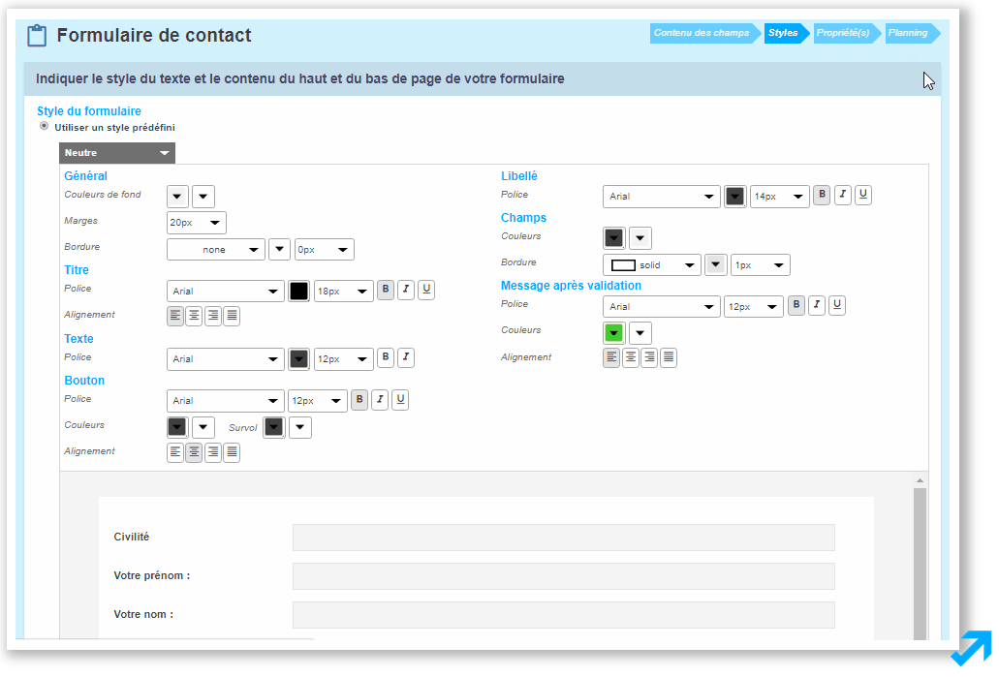This screenshot has height=677, width=999.
Task: Align validation message right
Action: tap(649, 358)
